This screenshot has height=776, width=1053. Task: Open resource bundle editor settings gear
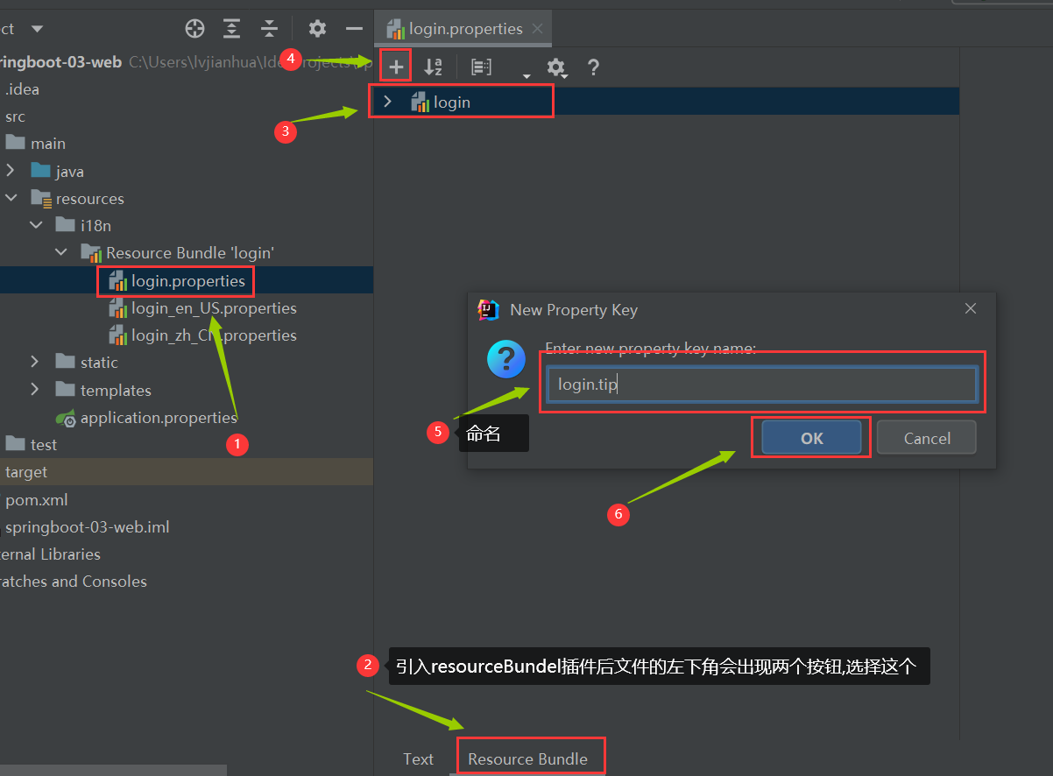coord(555,67)
